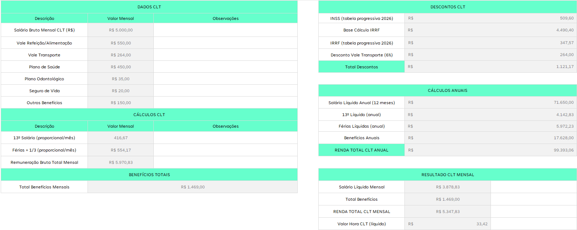Image resolution: width=577 pixels, height=230 pixels.
Task: Click the Plano Odontológico R$ 35,00 cell
Action: tap(120, 79)
